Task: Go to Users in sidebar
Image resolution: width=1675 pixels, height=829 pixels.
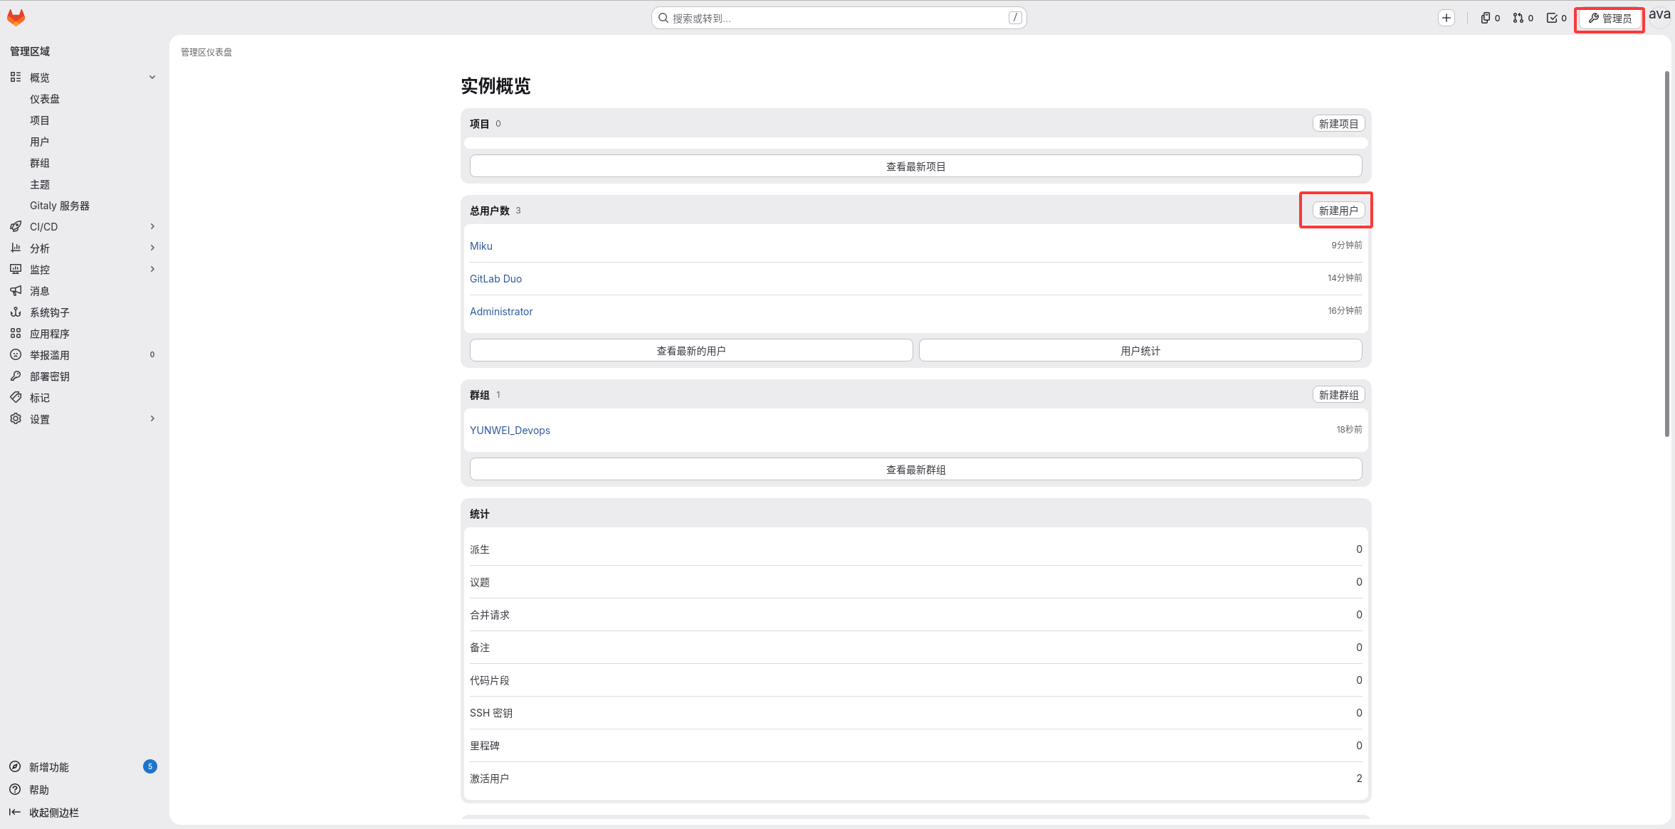Action: (x=40, y=142)
